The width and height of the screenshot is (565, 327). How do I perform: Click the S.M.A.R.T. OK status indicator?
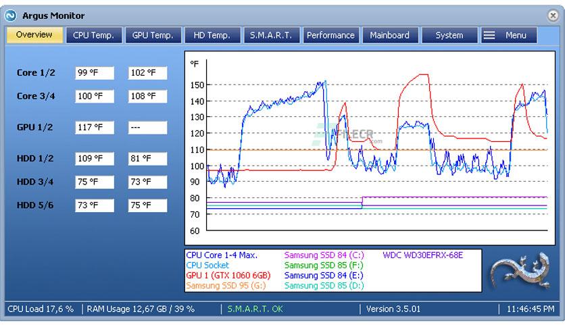click(x=255, y=309)
